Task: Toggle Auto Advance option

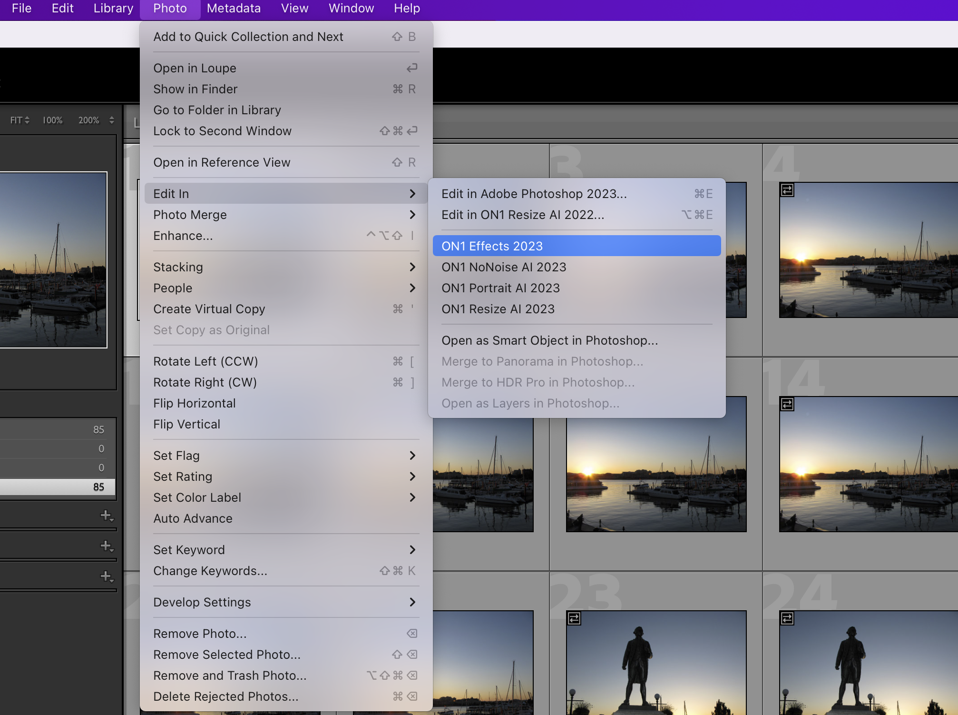Action: click(286, 518)
